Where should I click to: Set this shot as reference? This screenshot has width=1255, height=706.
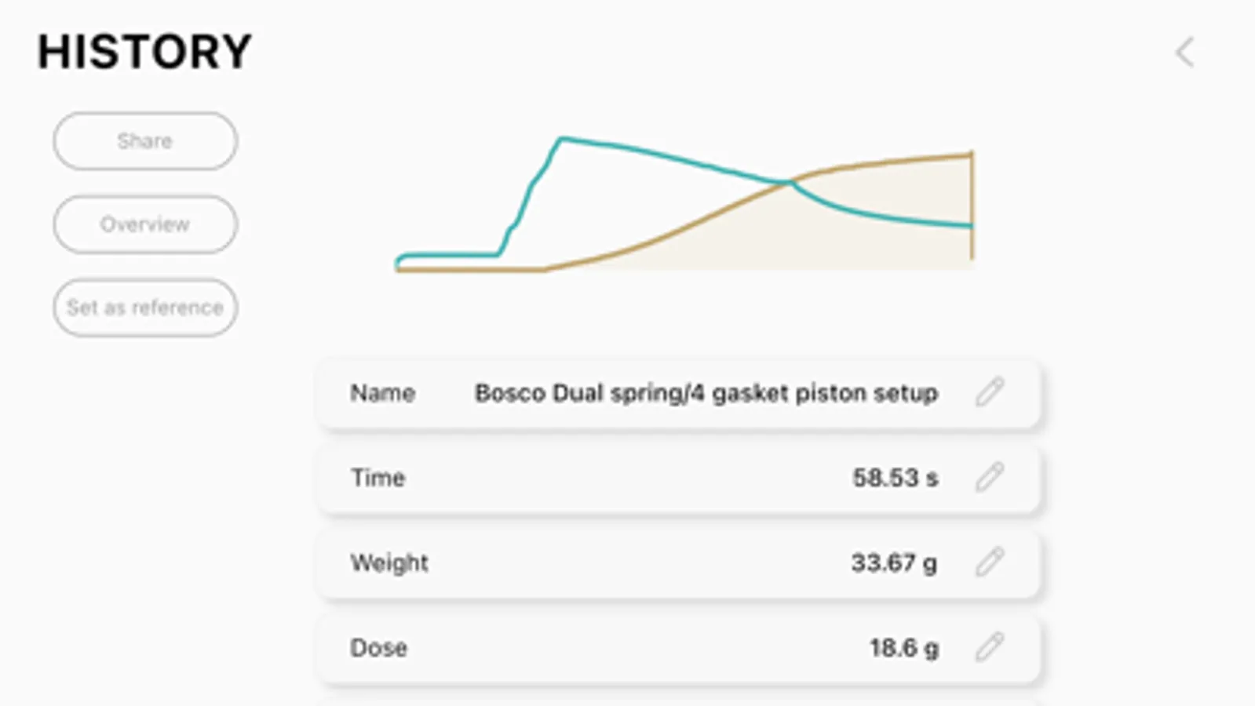[x=145, y=308]
